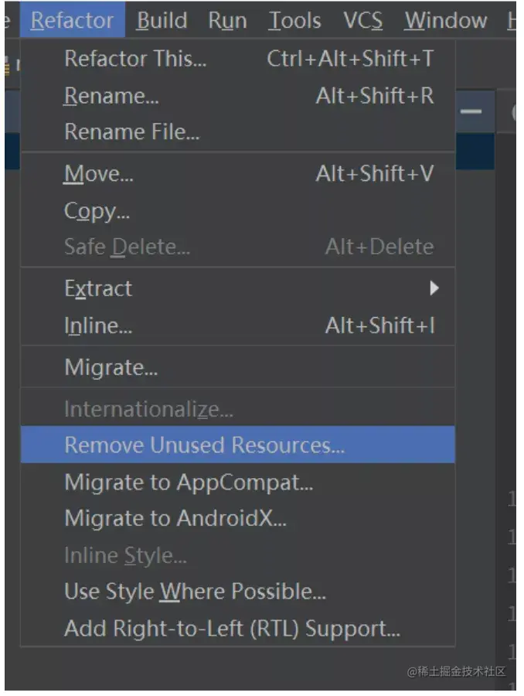This screenshot has width=524, height=696.
Task: Open the Tools menu
Action: click(x=294, y=20)
